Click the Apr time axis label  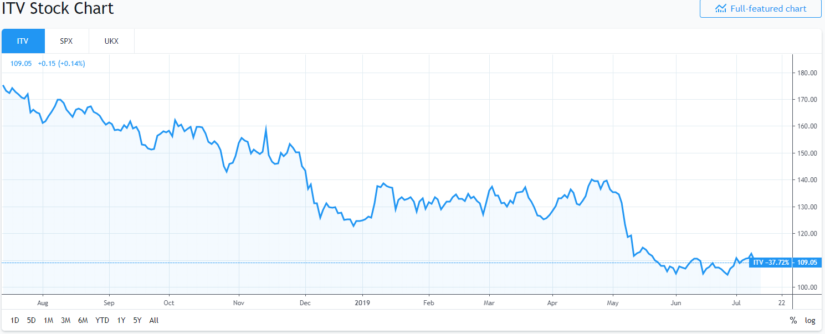click(553, 303)
